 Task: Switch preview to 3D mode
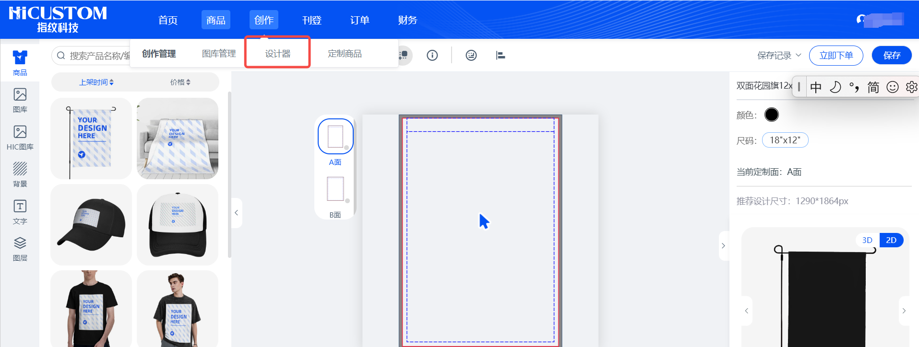867,240
